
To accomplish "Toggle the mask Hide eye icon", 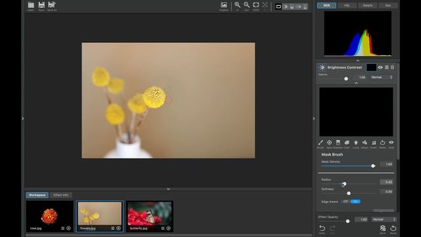I will 391,143.
